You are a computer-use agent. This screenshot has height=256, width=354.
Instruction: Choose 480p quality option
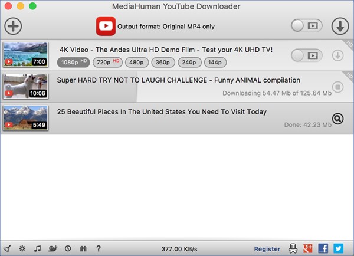click(x=137, y=63)
